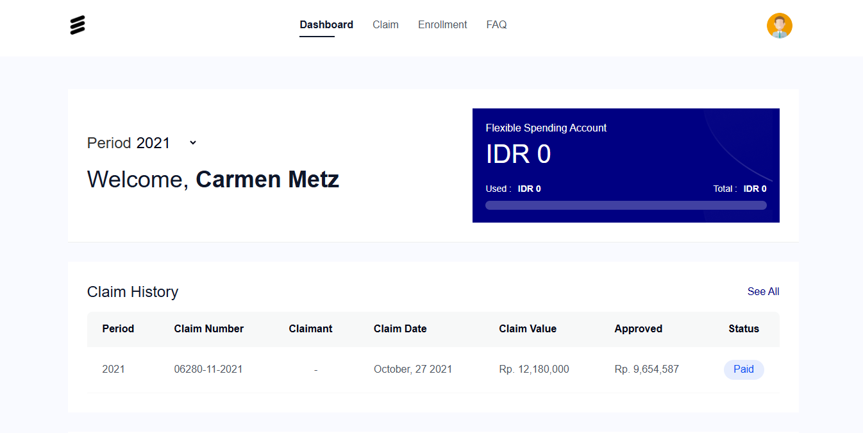The width and height of the screenshot is (863, 433).
Task: Select claim number 06280-11-2021
Action: point(208,369)
